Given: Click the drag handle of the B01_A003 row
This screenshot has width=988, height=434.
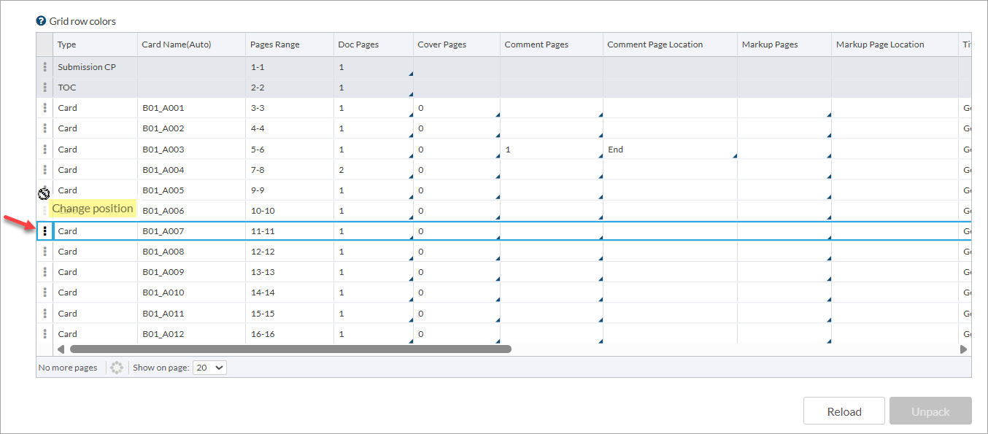Looking at the screenshot, I should 45,150.
